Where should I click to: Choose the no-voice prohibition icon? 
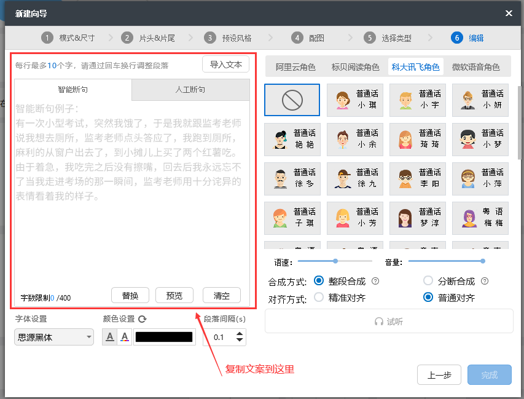pos(292,100)
